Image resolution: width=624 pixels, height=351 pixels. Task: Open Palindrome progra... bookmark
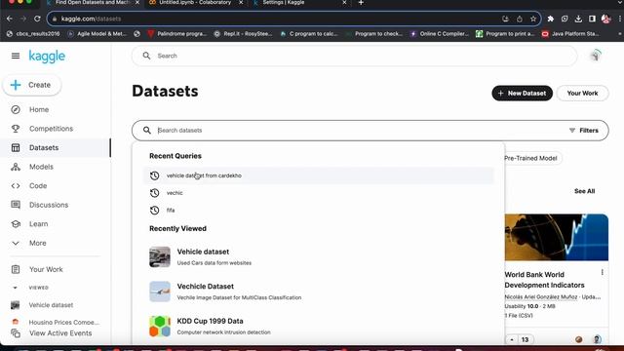pos(177,34)
